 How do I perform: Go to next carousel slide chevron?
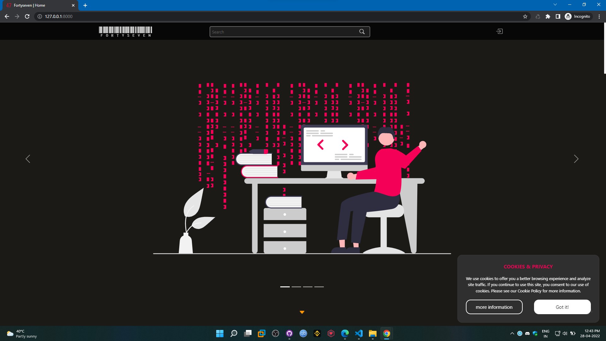click(x=576, y=159)
